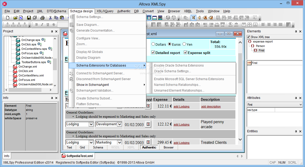Screen dimensions: 305x167
Task: Click the New document icon
Action: point(8,18)
